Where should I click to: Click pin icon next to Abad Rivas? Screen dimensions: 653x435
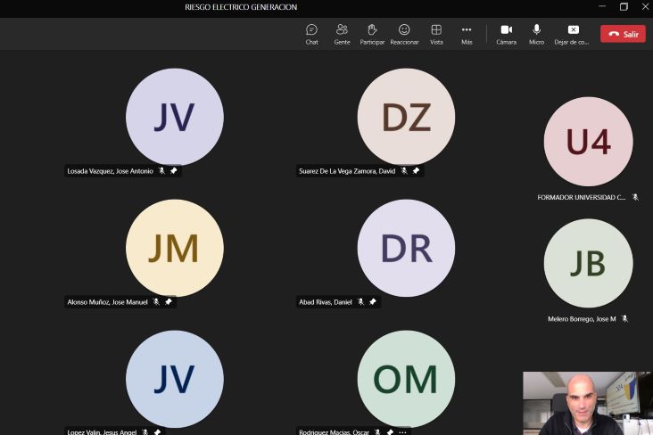point(373,302)
